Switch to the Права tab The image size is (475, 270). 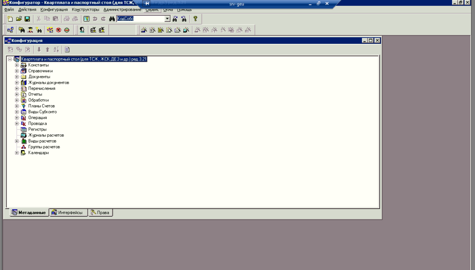100,213
